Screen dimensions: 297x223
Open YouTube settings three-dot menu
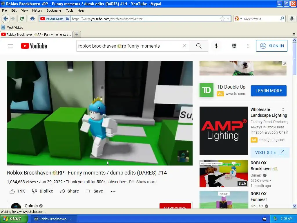pos(248,46)
